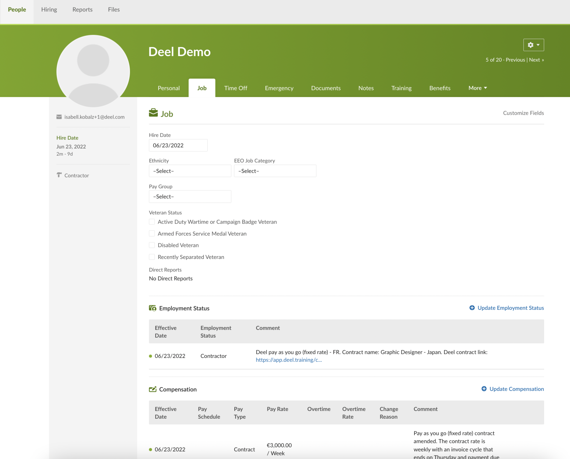
Task: Click the Employment Status section icon
Action: click(x=153, y=308)
